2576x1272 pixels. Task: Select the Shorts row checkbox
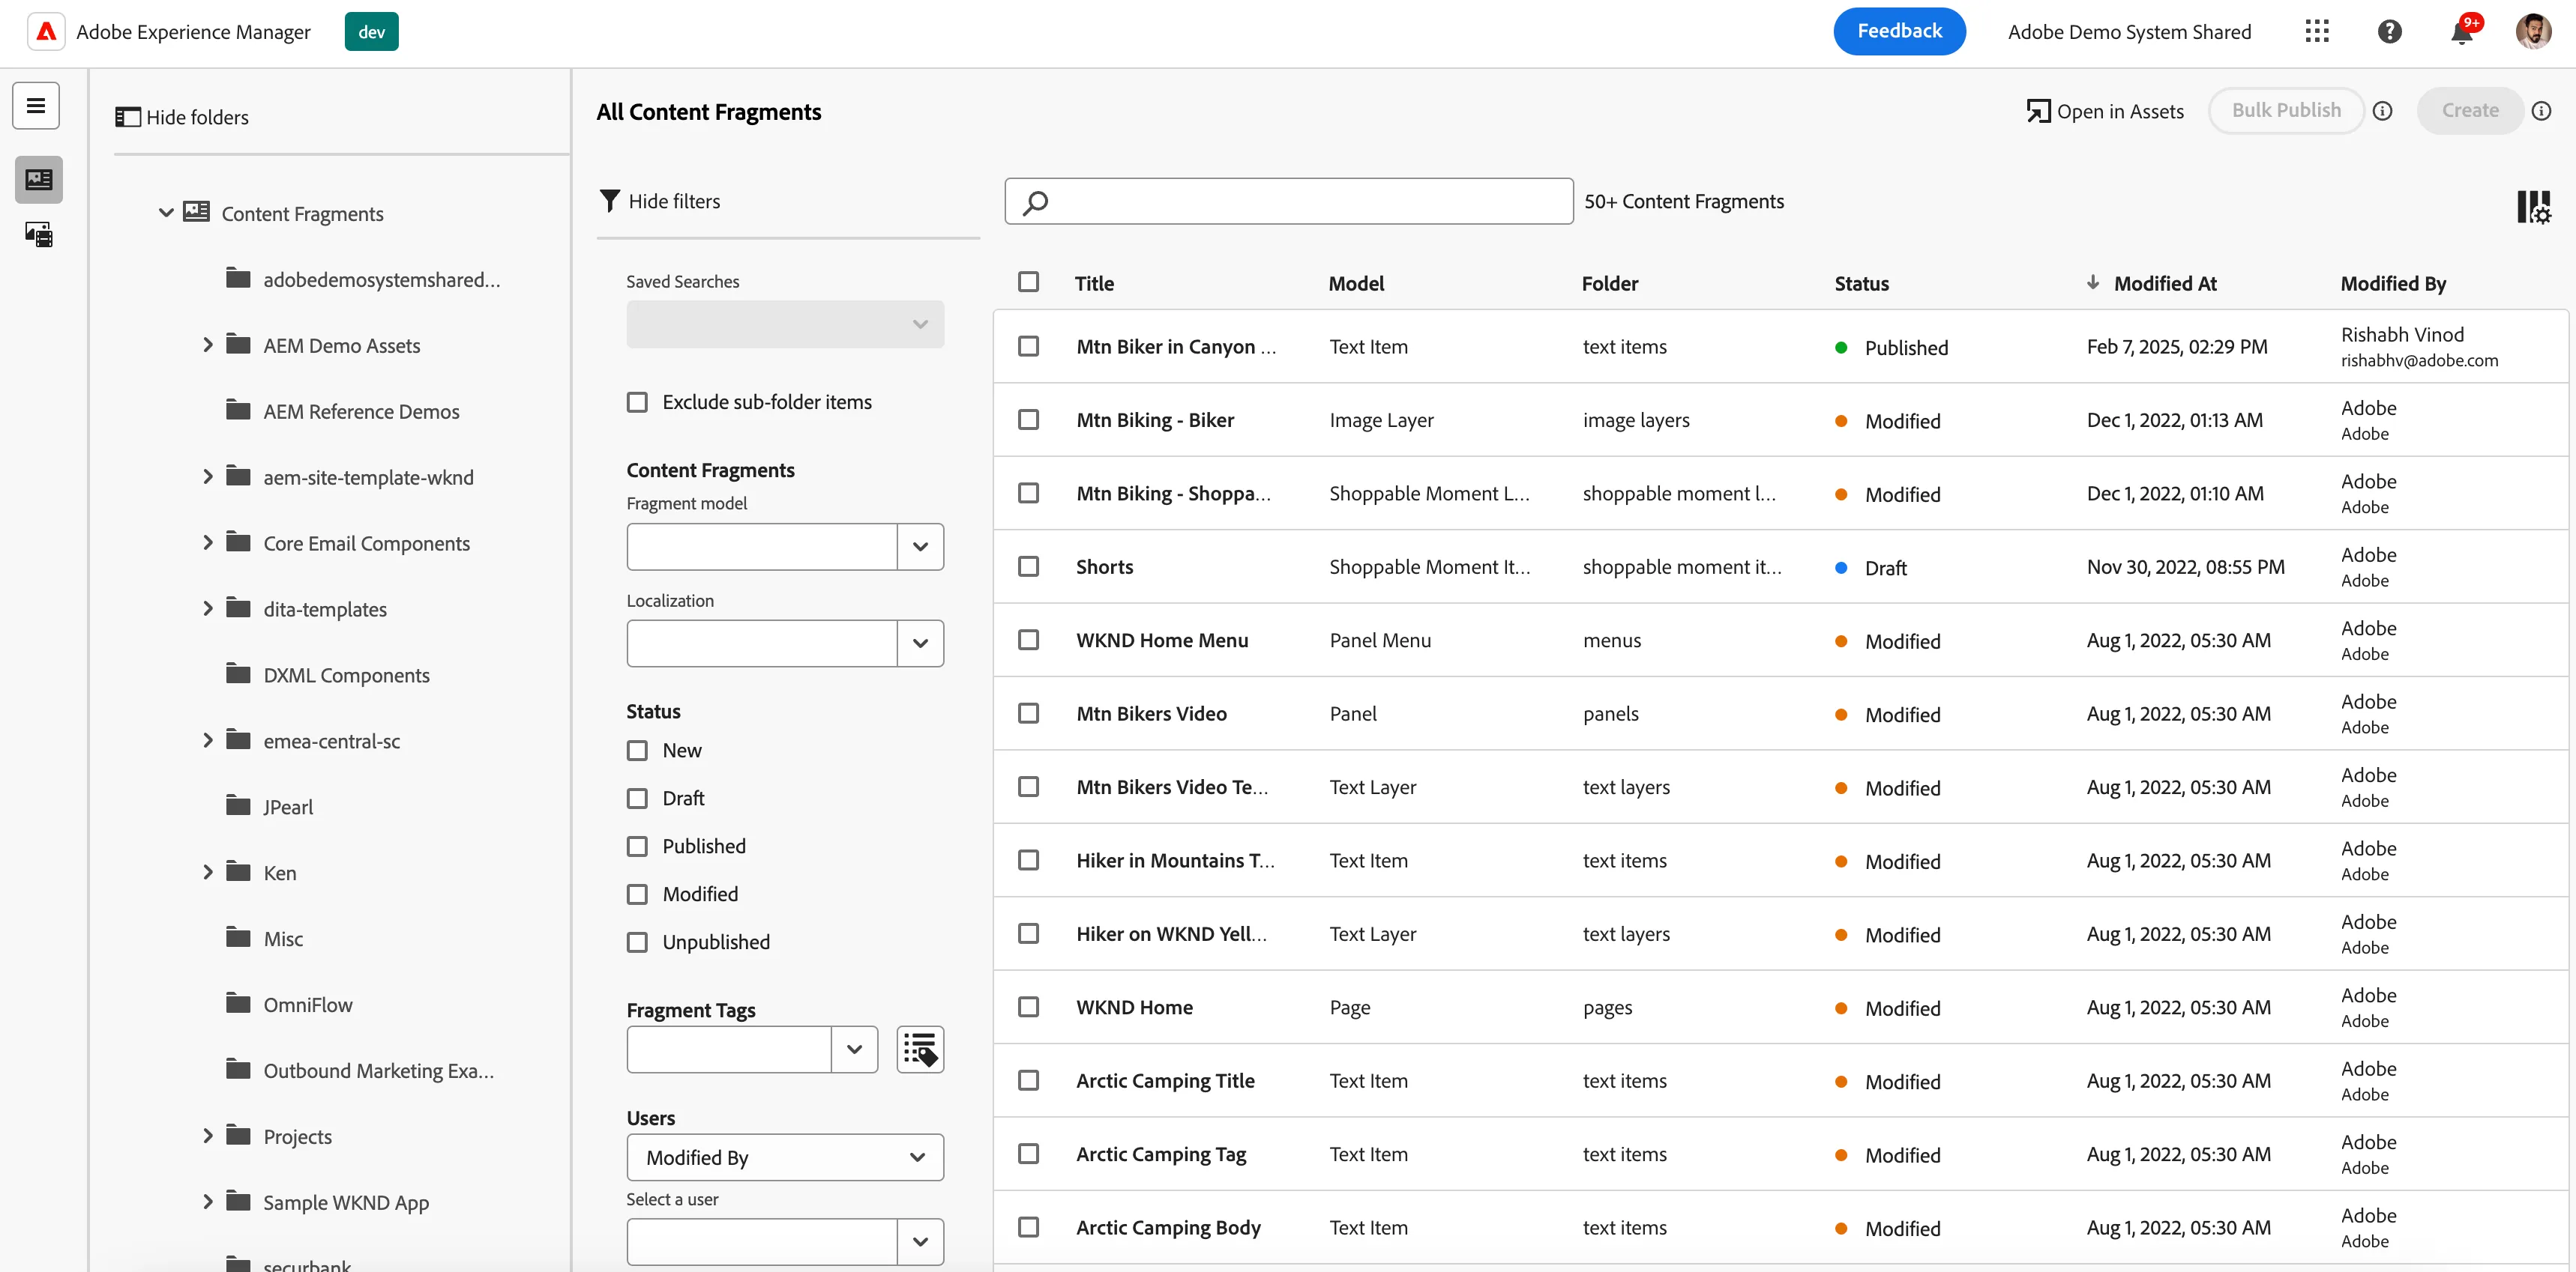point(1028,566)
